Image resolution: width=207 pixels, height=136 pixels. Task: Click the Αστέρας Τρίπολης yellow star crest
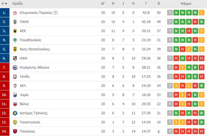click(15, 113)
